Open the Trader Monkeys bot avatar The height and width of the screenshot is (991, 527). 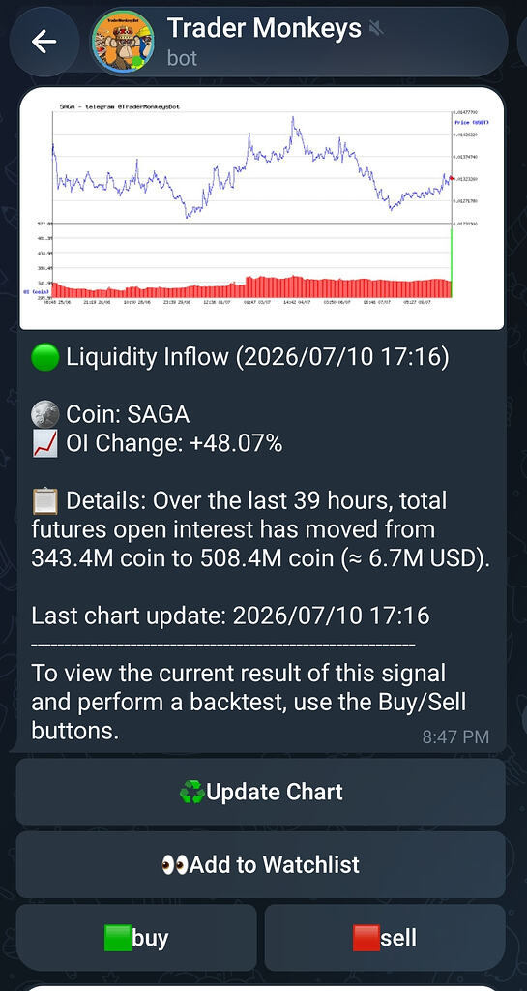tap(123, 42)
